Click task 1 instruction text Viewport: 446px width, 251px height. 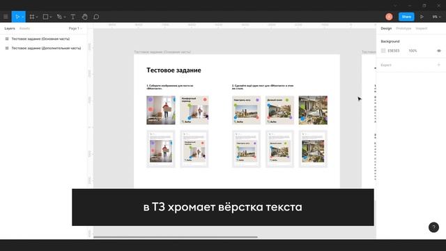[170, 86]
